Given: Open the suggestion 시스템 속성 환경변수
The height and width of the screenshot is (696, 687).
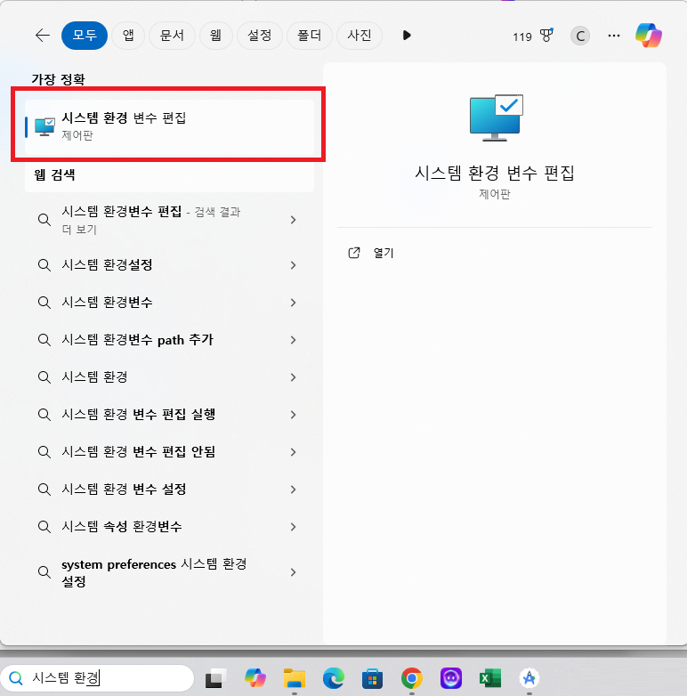Looking at the screenshot, I should [170, 526].
